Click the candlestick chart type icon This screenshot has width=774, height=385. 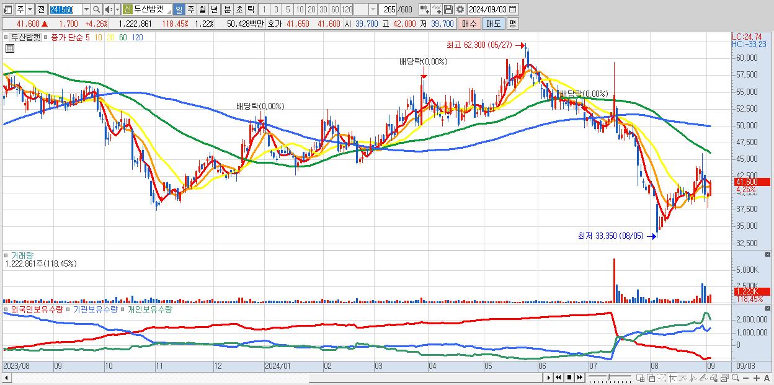pos(424,10)
